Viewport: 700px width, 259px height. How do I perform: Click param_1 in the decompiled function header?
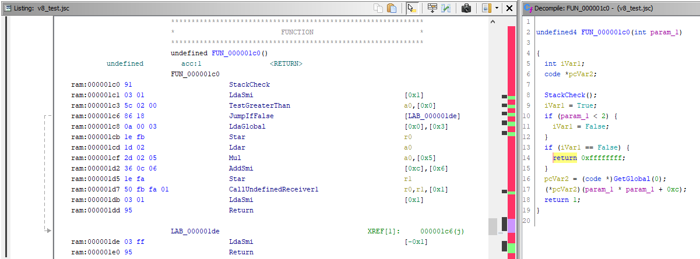click(x=663, y=32)
